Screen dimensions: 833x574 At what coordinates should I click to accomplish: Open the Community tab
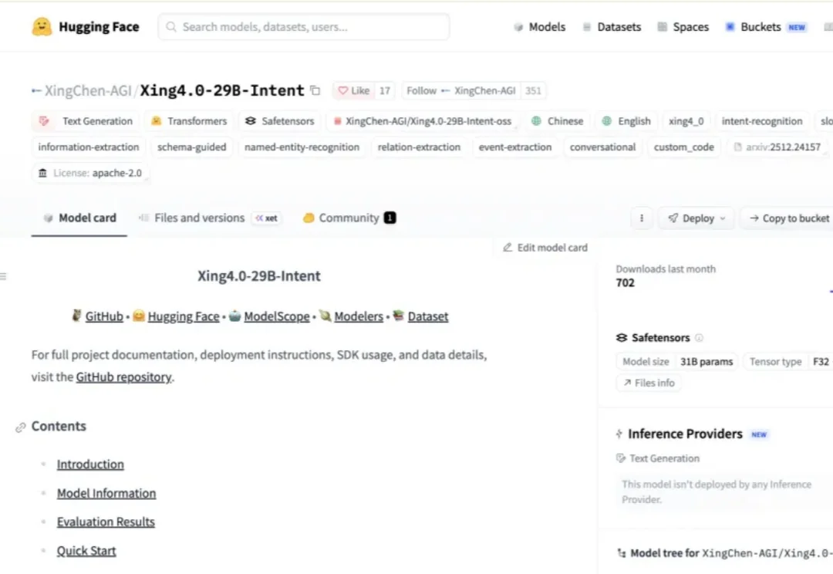[349, 218]
